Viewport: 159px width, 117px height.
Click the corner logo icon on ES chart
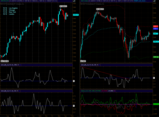point(156,2)
